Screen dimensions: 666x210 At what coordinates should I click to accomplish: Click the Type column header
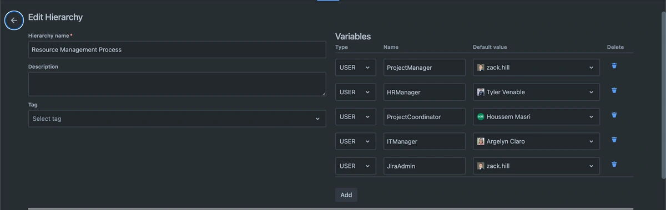pos(342,47)
